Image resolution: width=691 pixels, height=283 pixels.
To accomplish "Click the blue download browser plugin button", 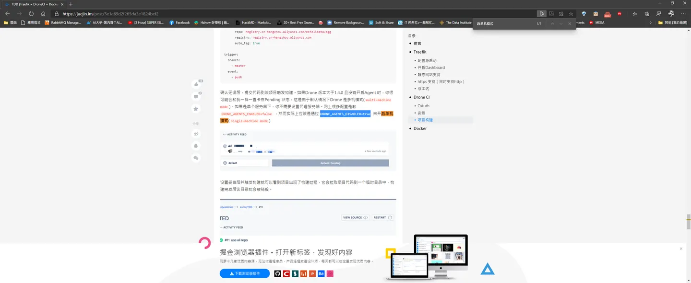I will pyautogui.click(x=245, y=273).
